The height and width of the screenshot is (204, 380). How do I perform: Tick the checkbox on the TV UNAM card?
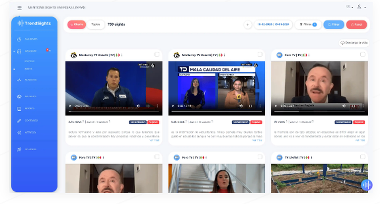(x=363, y=157)
